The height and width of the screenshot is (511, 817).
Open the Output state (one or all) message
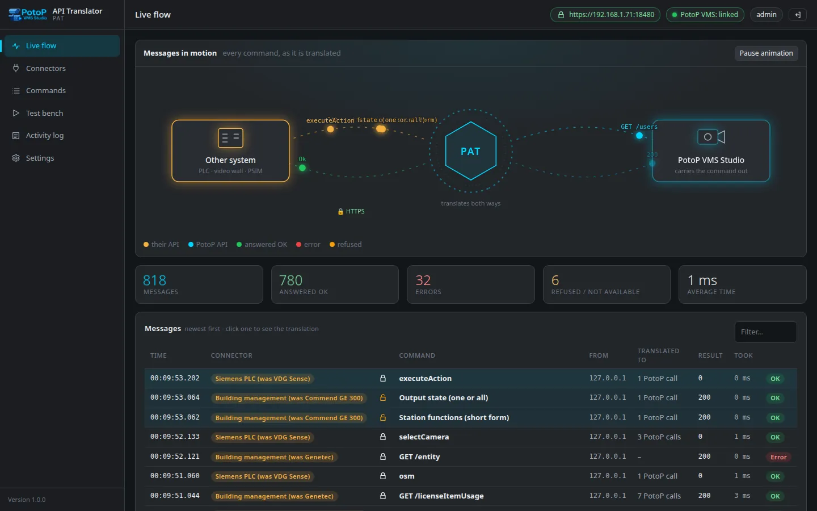(471, 398)
